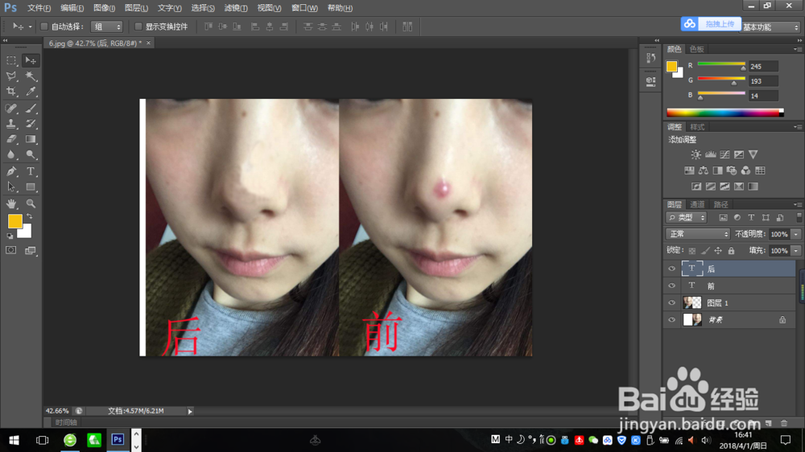Select the Clone Stamp tool
The width and height of the screenshot is (805, 452).
point(11,124)
